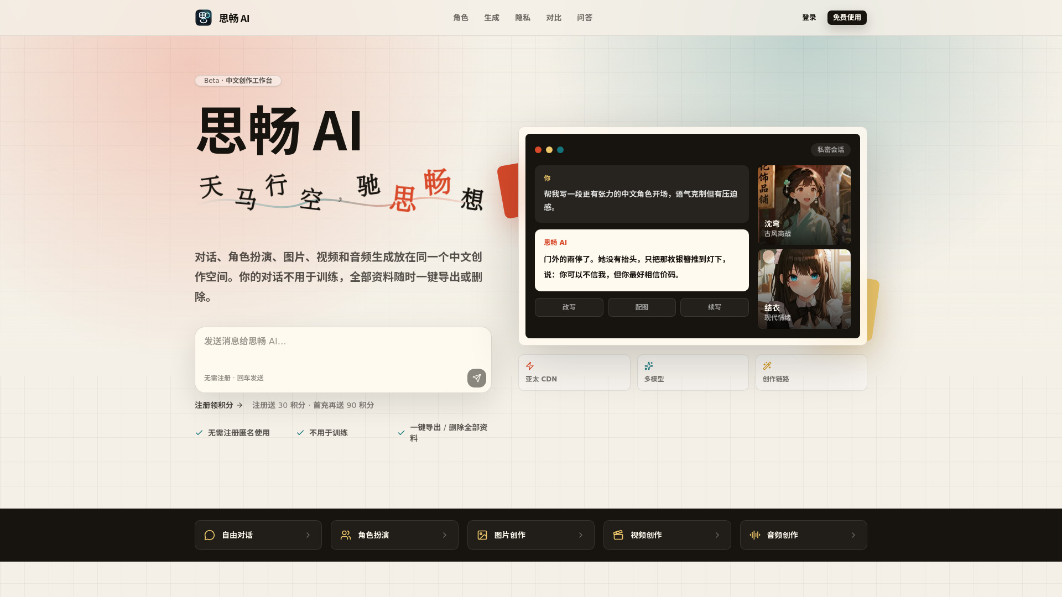This screenshot has width=1062, height=597.
Task: Click the waveform icon beside 音频创作
Action: pyautogui.click(x=755, y=535)
